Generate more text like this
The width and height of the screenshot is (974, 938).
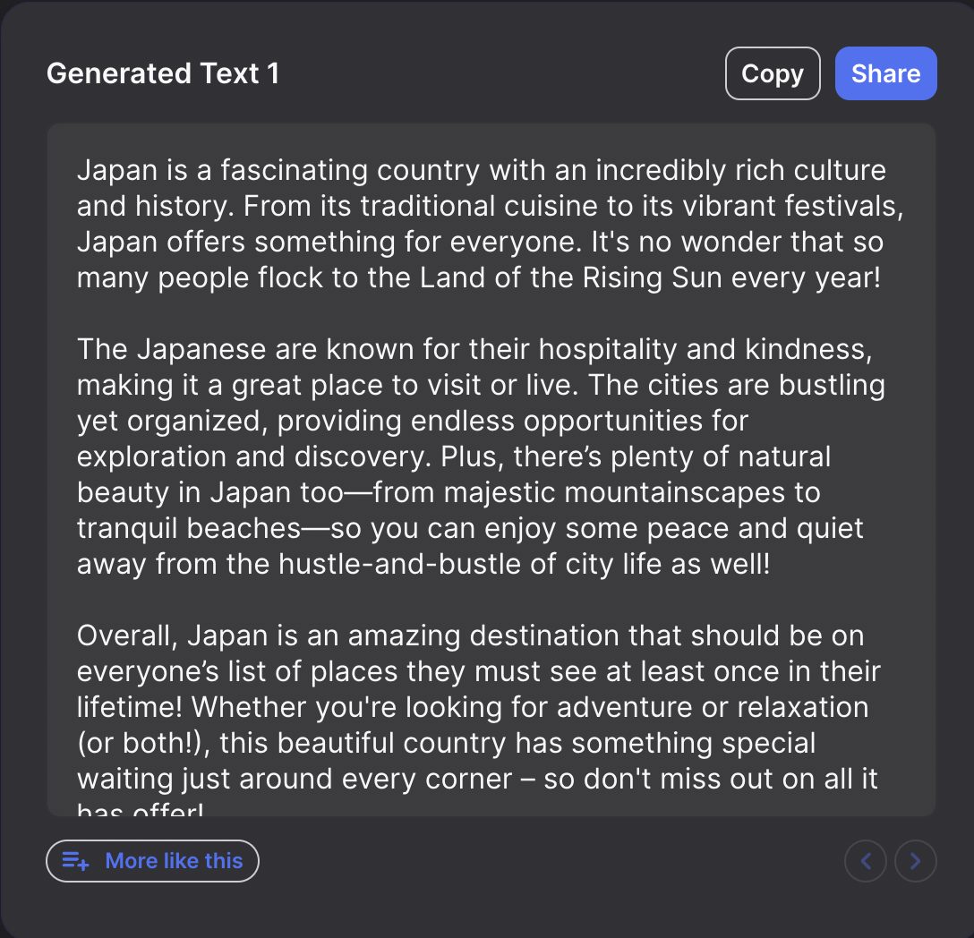pyautogui.click(x=152, y=860)
